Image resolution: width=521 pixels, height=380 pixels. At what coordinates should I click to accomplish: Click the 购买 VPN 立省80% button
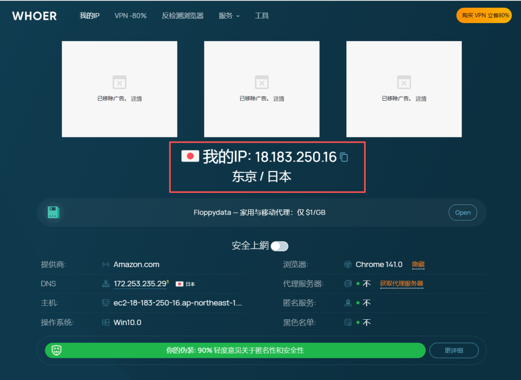point(484,15)
